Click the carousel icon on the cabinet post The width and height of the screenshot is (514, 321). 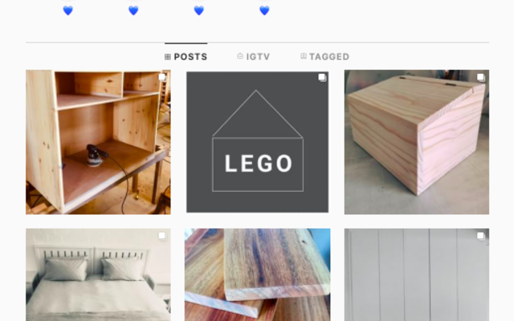162,77
